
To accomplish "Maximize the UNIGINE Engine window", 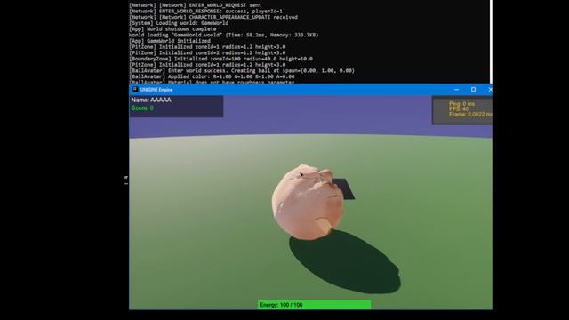I will click(x=473, y=89).
